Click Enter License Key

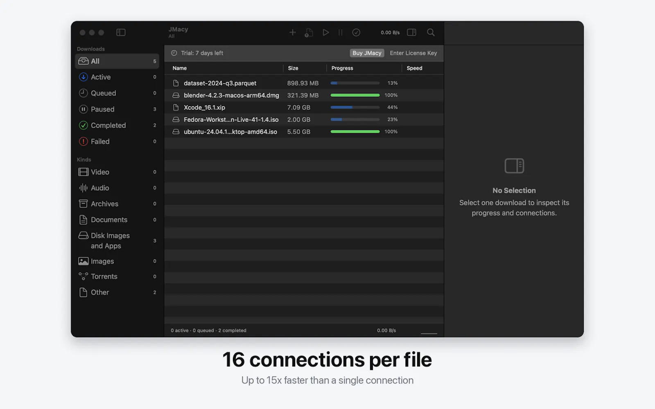[x=413, y=53]
